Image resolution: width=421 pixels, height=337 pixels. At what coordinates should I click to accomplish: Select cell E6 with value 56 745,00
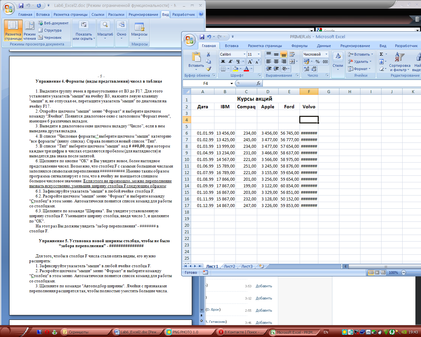click(289, 133)
